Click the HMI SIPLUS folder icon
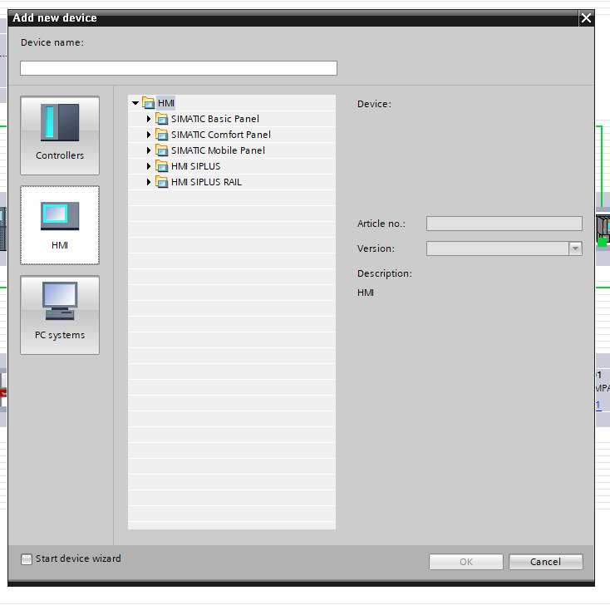Screen dimensions: 610x610 coord(161,166)
